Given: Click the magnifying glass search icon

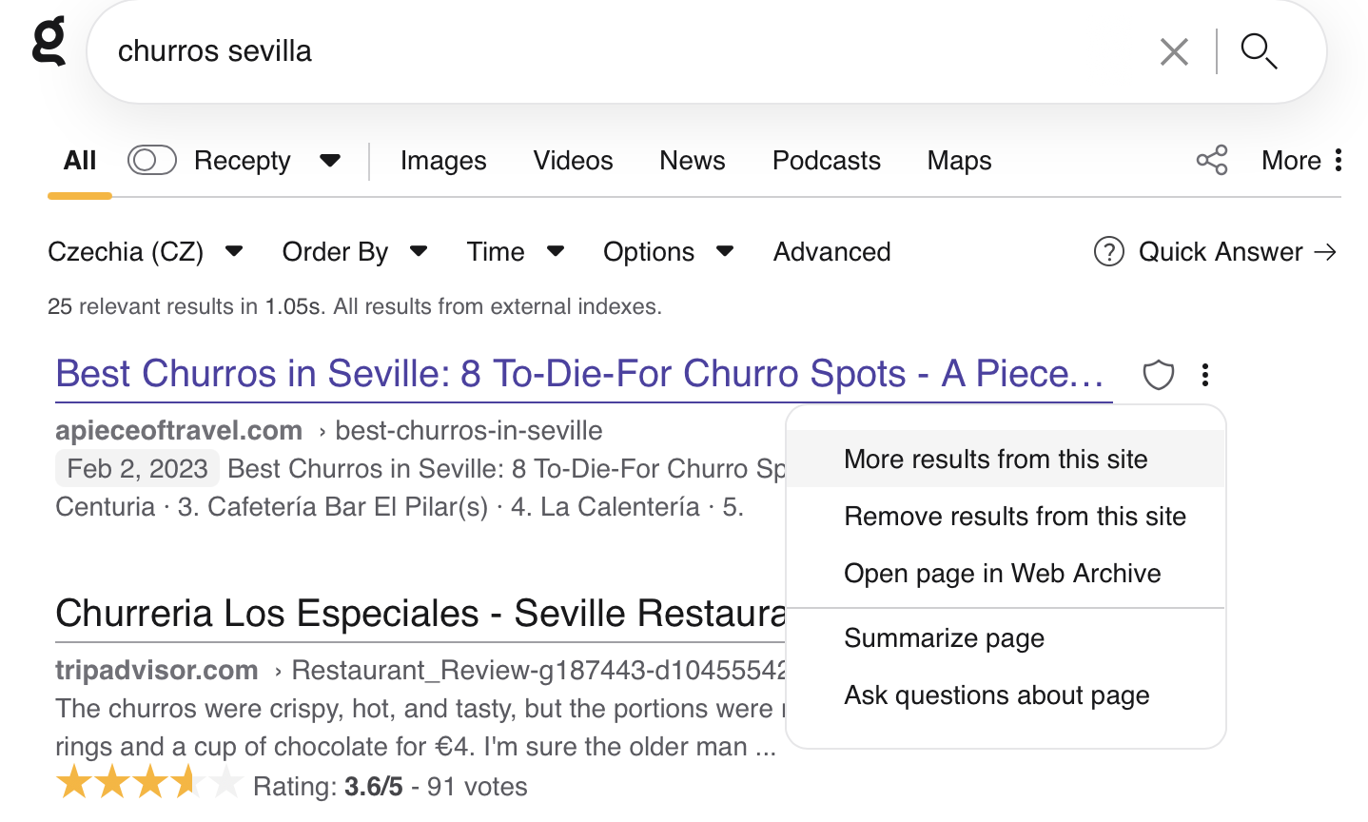Looking at the screenshot, I should (1259, 51).
